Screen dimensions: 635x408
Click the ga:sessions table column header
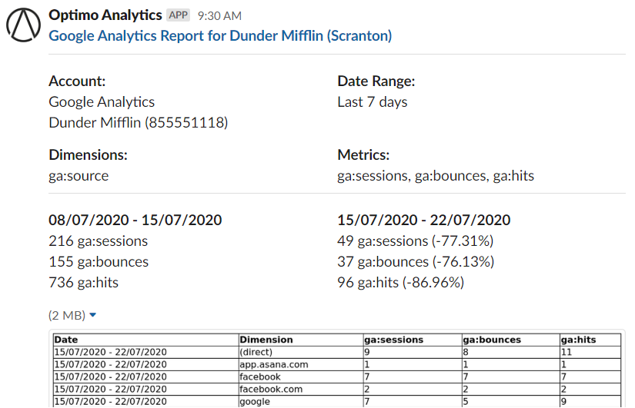click(x=413, y=340)
